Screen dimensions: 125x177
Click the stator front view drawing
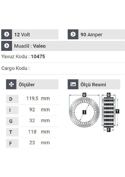pos(85,112)
